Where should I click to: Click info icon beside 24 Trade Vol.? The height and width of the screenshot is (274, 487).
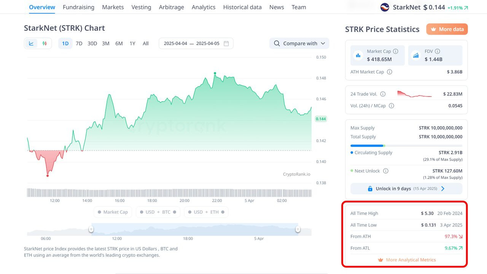click(x=383, y=94)
